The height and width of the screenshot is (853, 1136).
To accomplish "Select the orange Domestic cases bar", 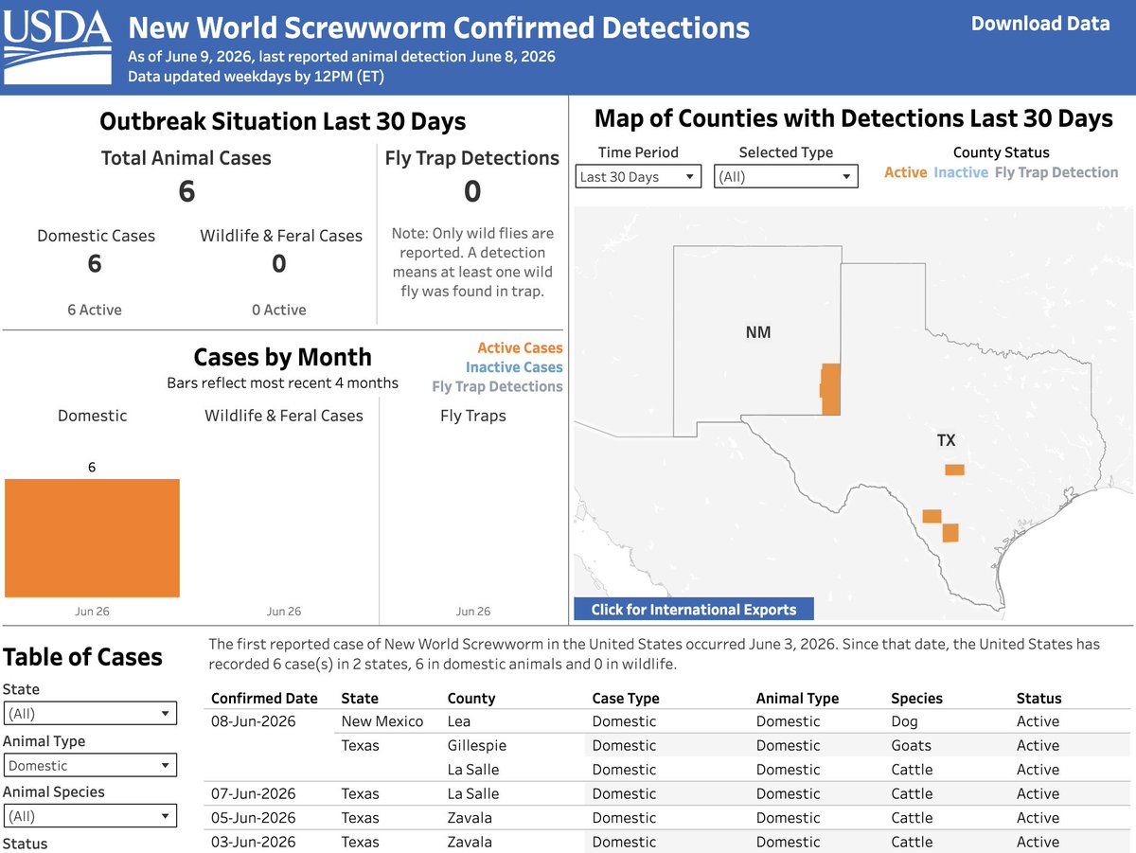I will [x=92, y=538].
